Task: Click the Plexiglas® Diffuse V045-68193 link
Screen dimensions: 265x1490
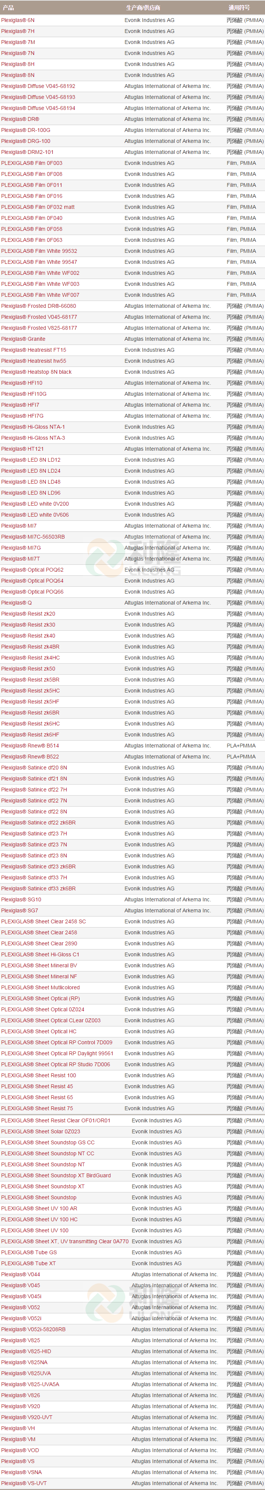Action: click(x=38, y=97)
